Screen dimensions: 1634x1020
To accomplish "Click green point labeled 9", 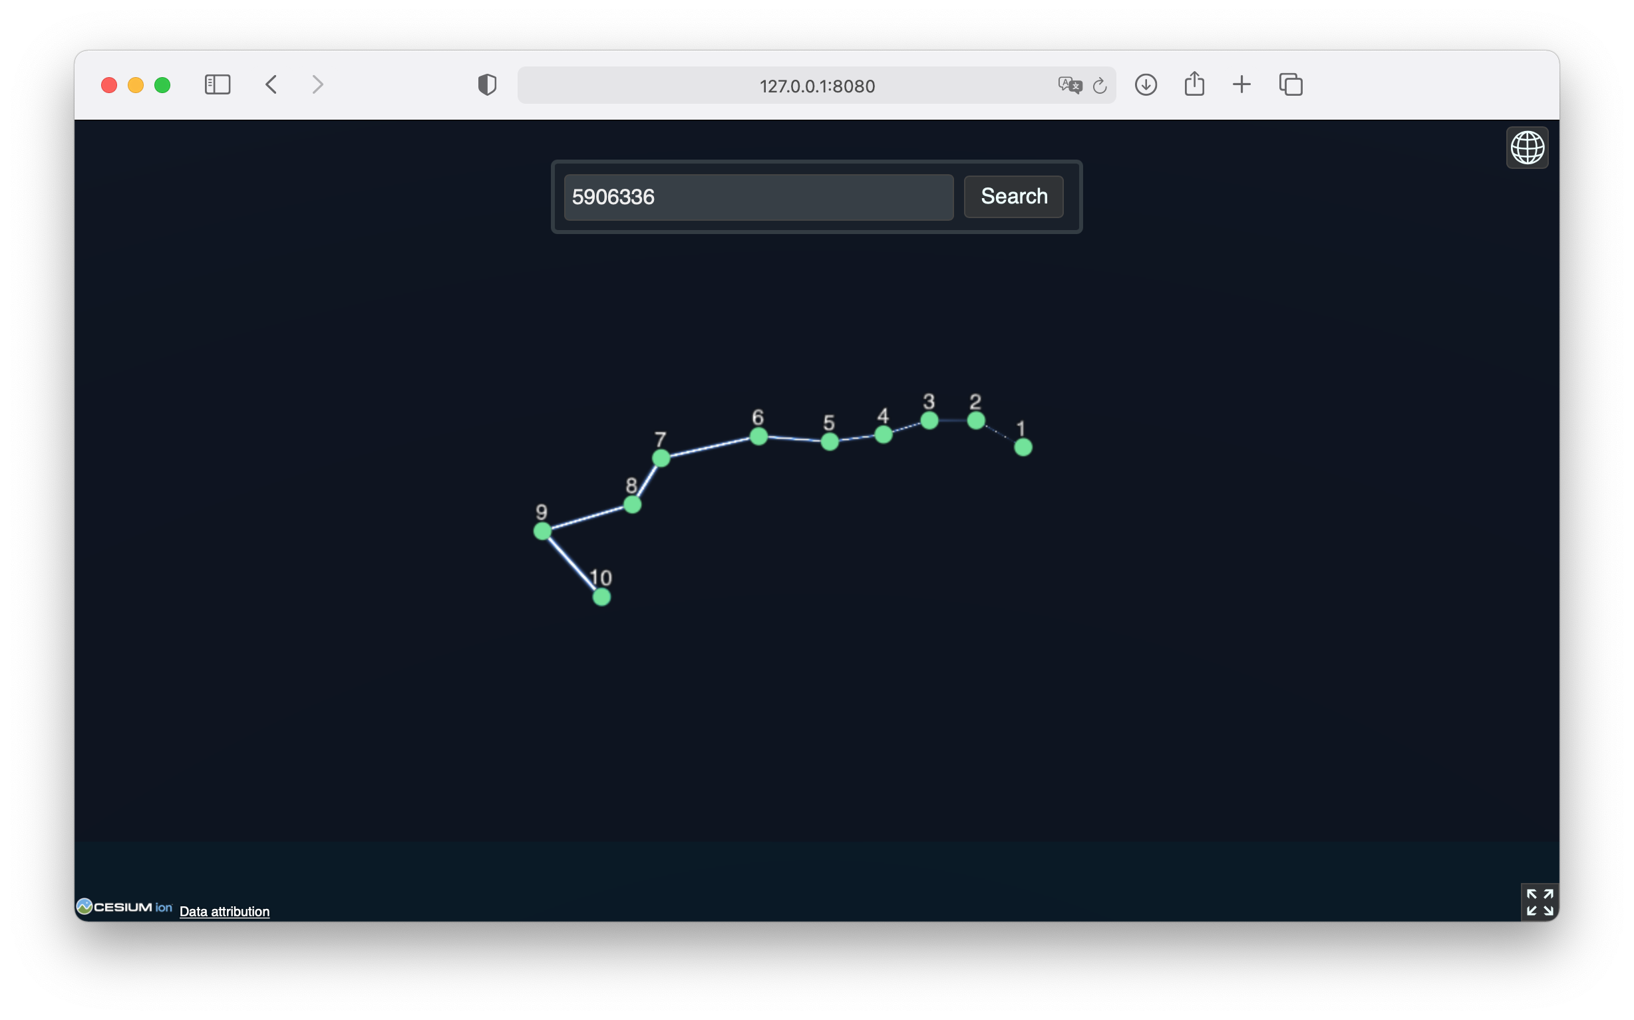I will tap(542, 531).
